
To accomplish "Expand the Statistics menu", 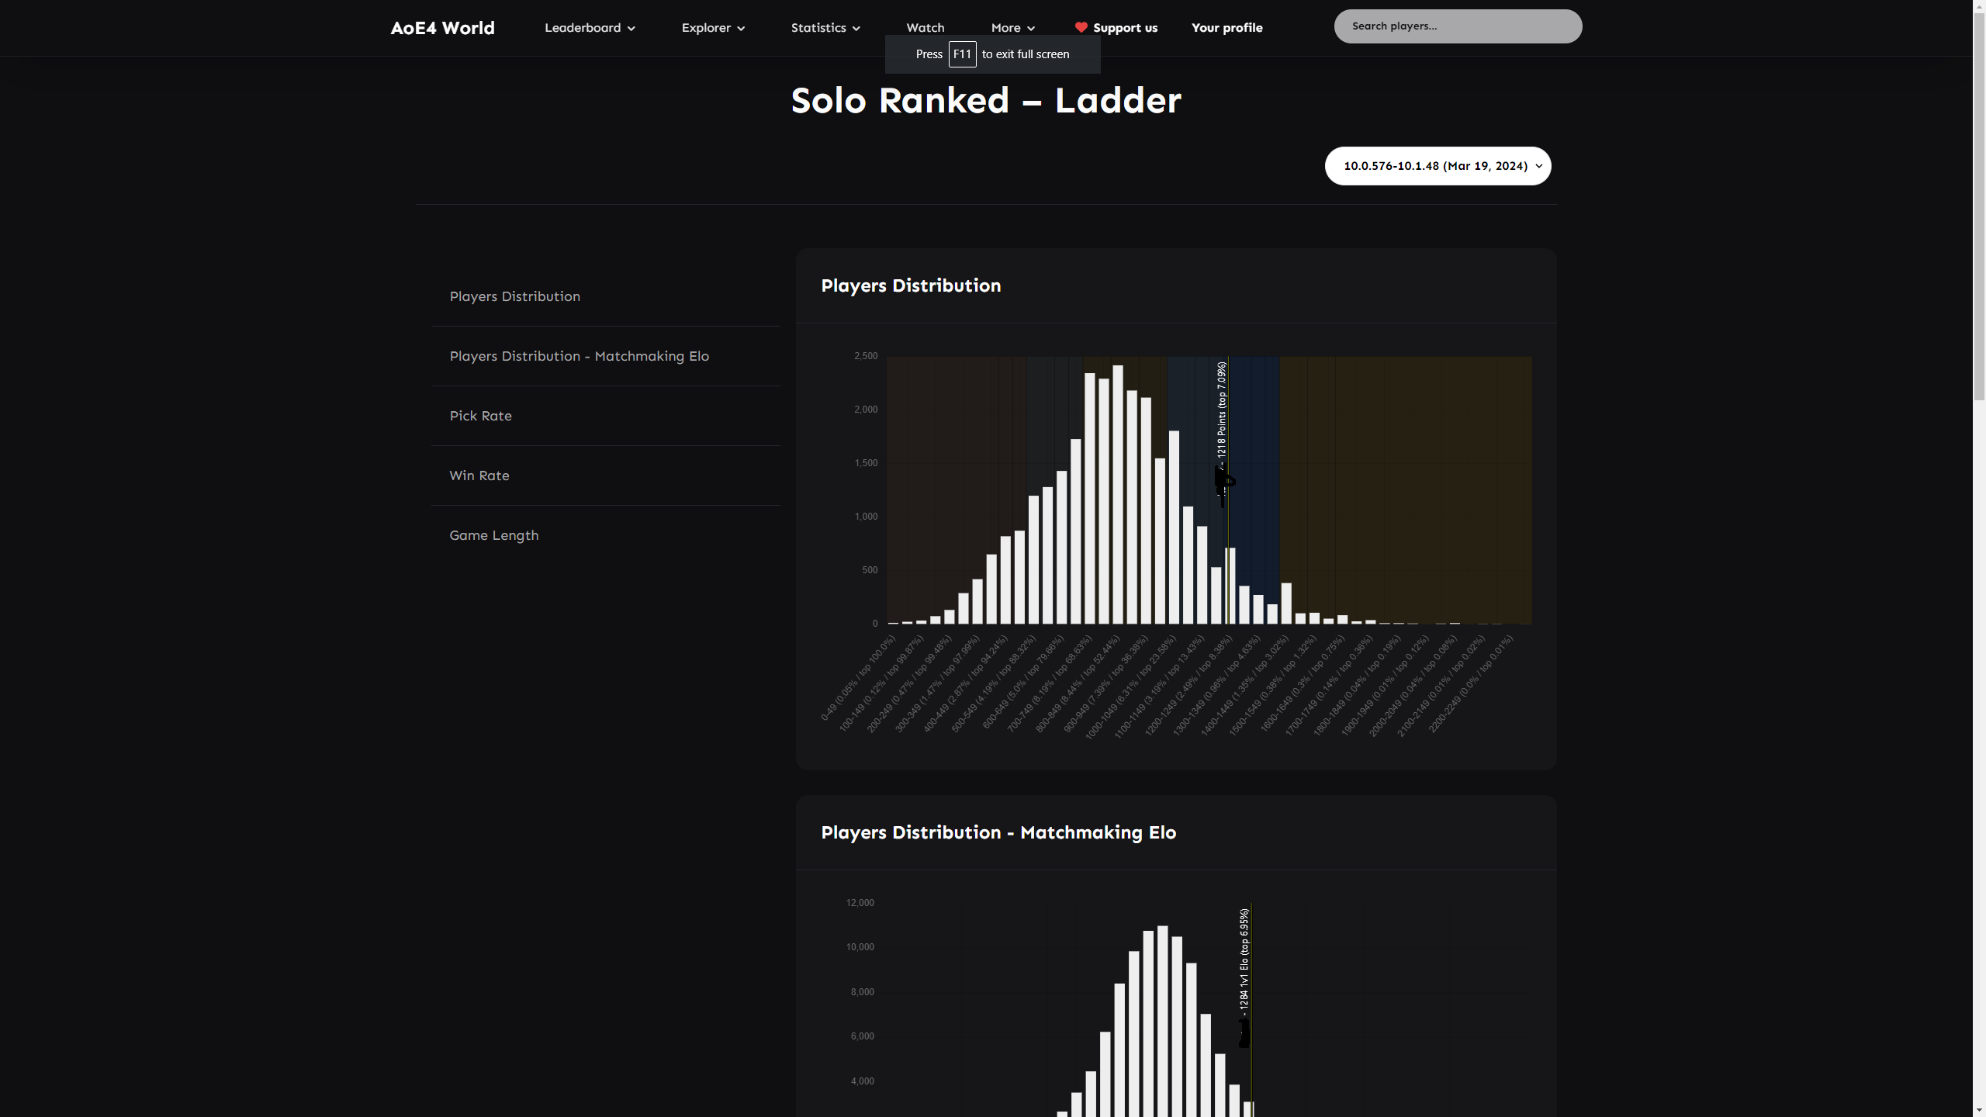I will pyautogui.click(x=825, y=28).
